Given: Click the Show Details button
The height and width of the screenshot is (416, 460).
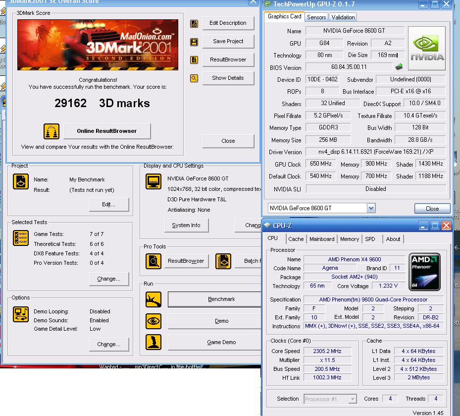Looking at the screenshot, I should pyautogui.click(x=228, y=78).
